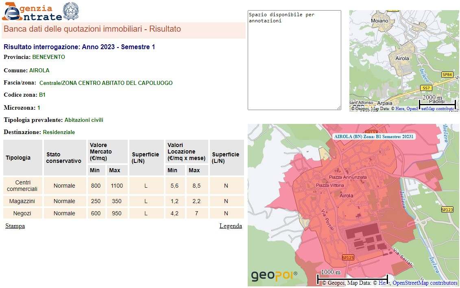
Task: Click the Here link in large map attribution
Action: coord(382,283)
